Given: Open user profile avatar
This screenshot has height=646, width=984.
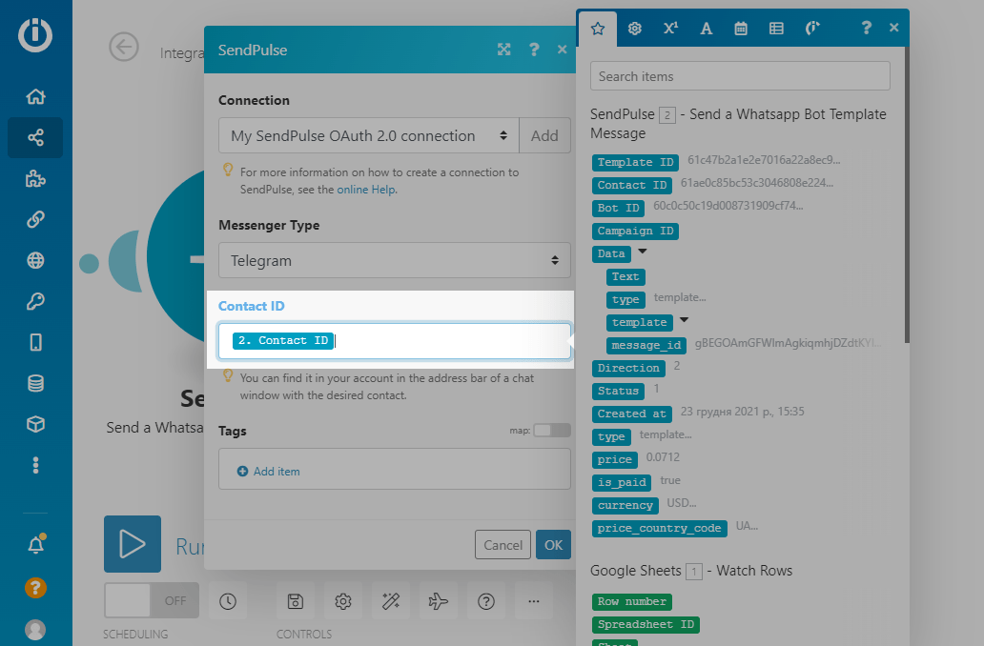Looking at the screenshot, I should 36,630.
